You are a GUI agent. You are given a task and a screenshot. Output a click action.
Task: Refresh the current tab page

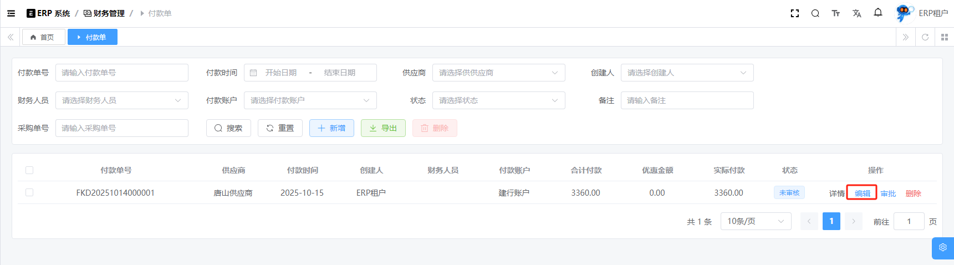pos(925,37)
